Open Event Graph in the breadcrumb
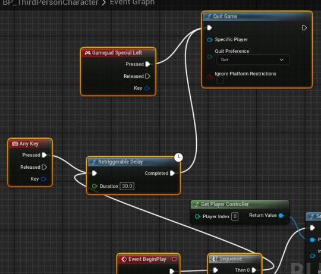This screenshot has width=321, height=274. coord(132,2)
